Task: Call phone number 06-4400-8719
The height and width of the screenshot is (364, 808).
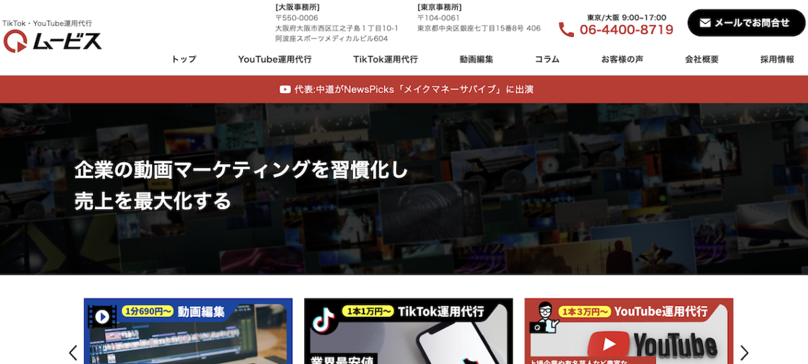Action: pyautogui.click(x=626, y=30)
